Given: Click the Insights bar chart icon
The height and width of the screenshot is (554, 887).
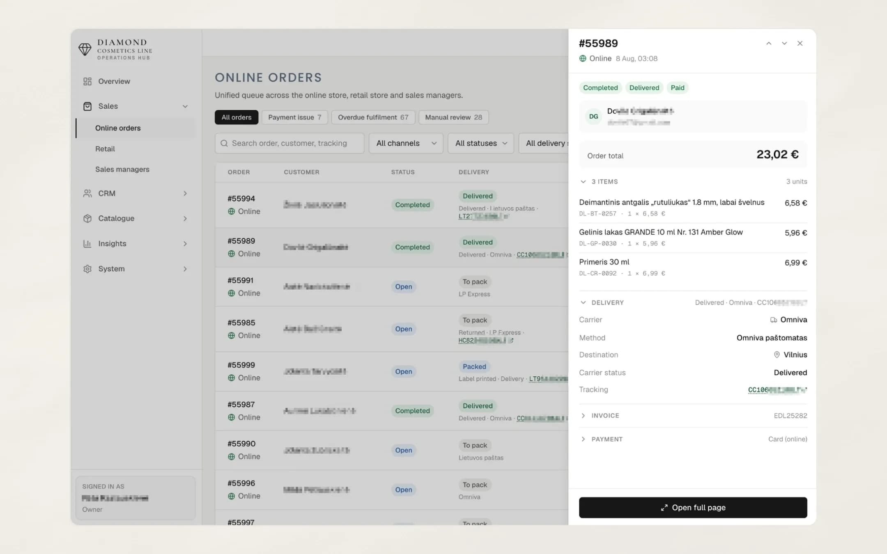Looking at the screenshot, I should [x=87, y=244].
